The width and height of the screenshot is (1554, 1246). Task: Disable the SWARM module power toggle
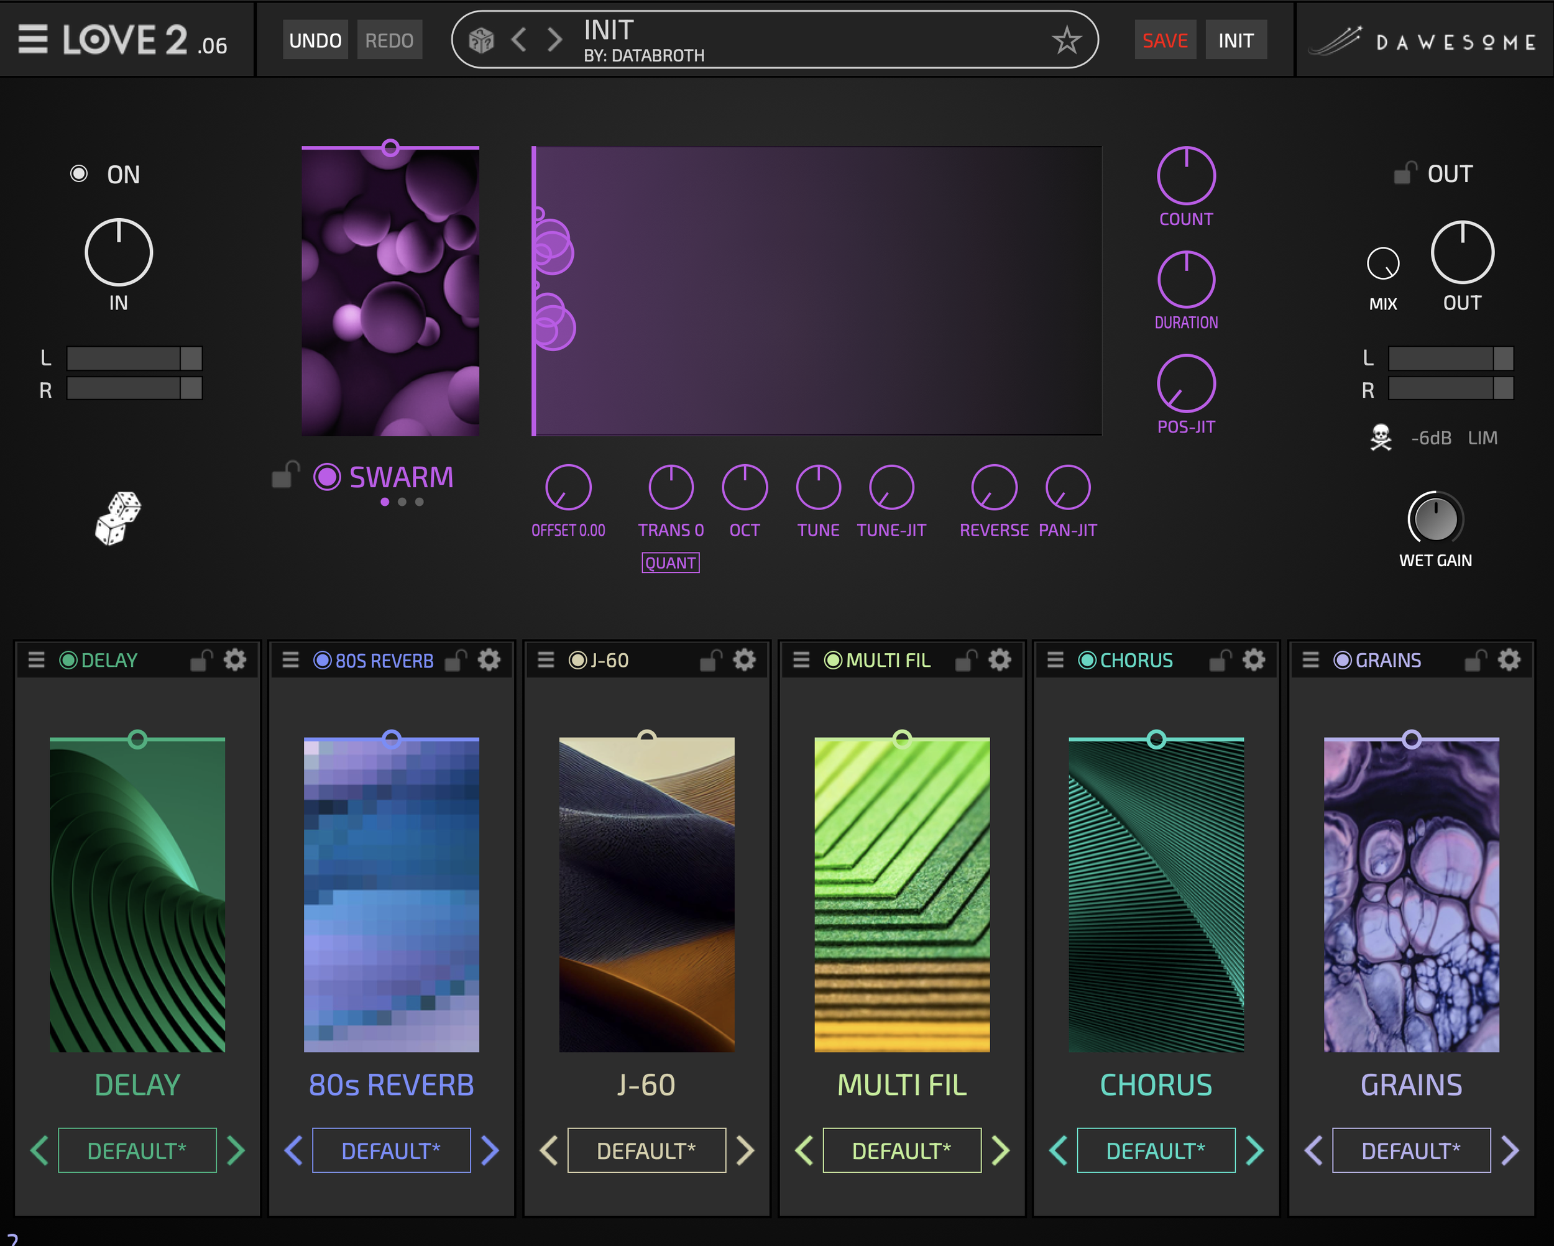pyautogui.click(x=326, y=477)
